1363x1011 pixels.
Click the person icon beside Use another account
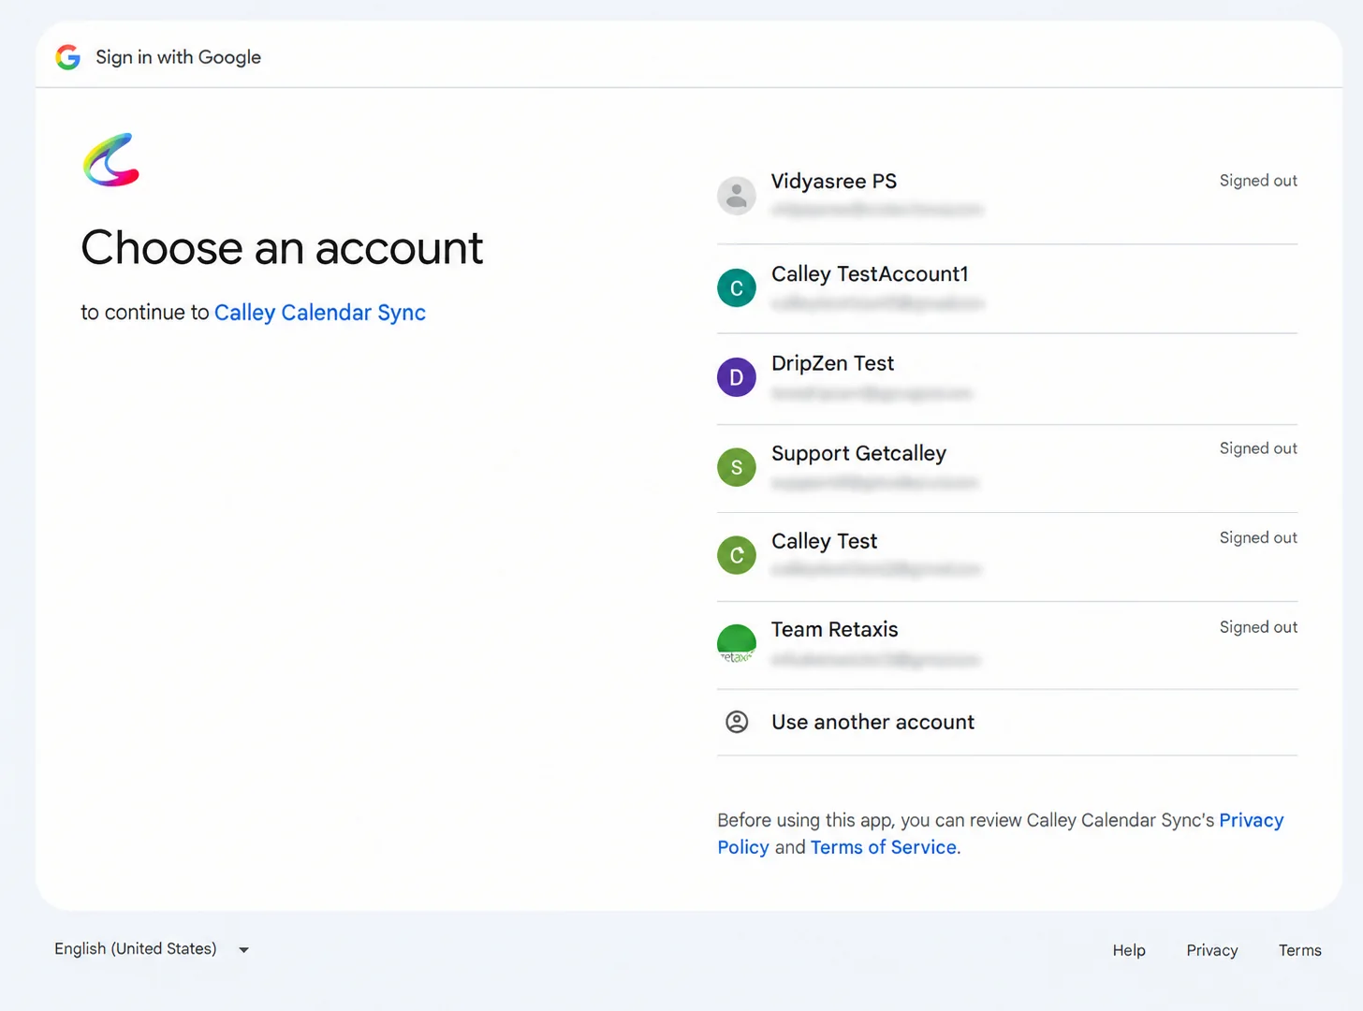[x=737, y=722]
